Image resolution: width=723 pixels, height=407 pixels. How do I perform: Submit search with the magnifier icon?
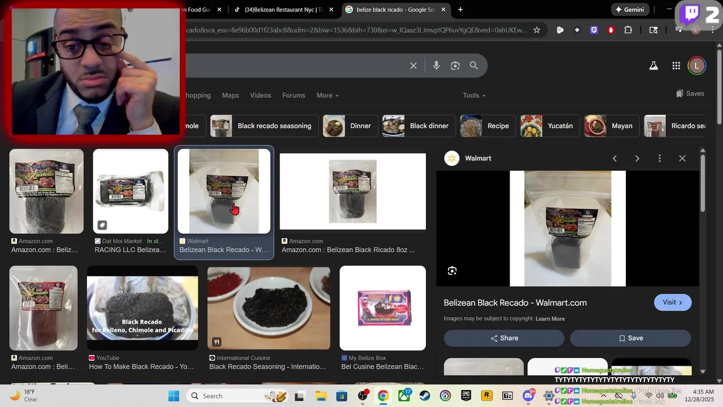474,66
